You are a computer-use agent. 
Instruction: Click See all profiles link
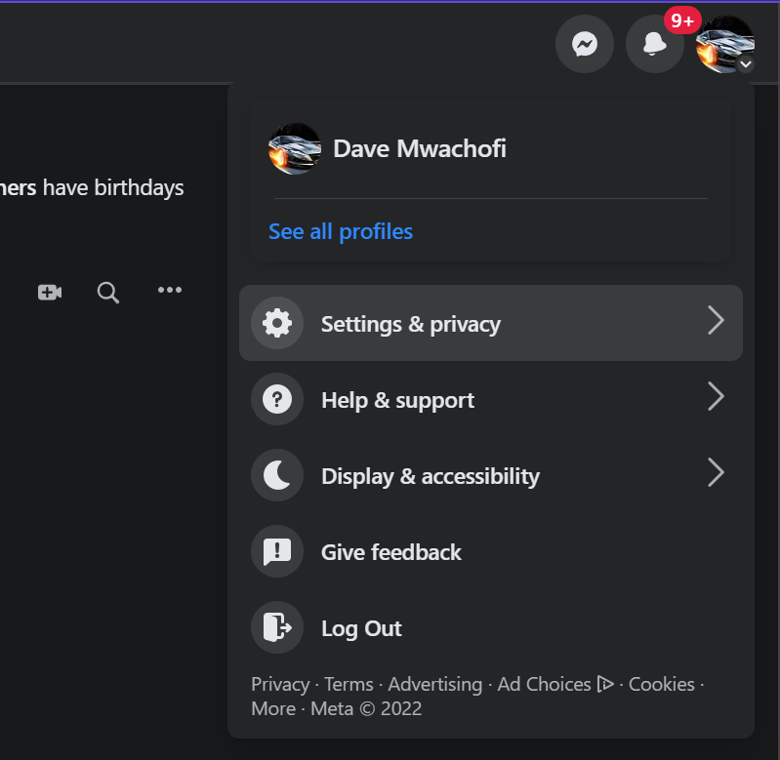[x=341, y=231]
